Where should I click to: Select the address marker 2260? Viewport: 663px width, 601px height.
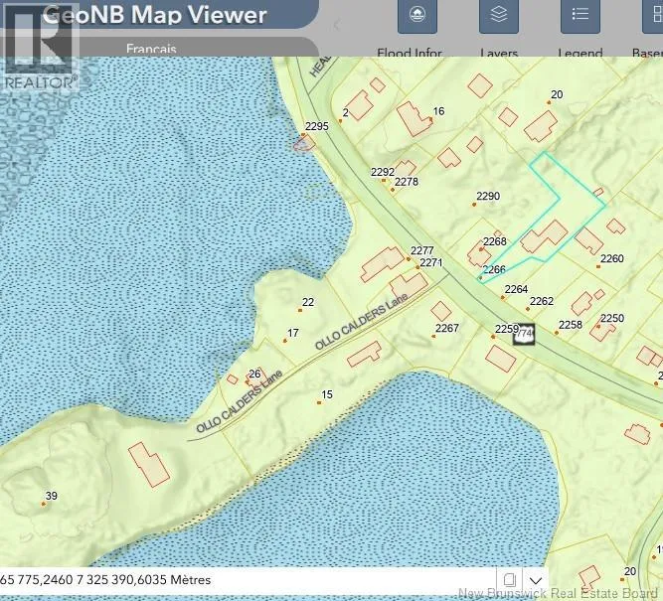[x=598, y=266]
